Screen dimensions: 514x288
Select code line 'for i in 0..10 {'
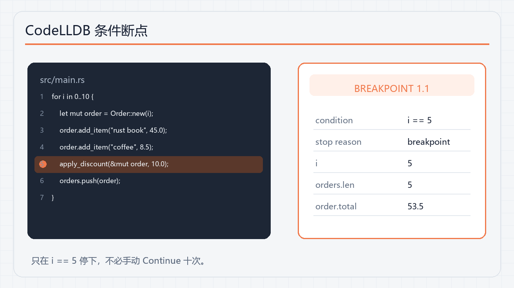tap(72, 97)
